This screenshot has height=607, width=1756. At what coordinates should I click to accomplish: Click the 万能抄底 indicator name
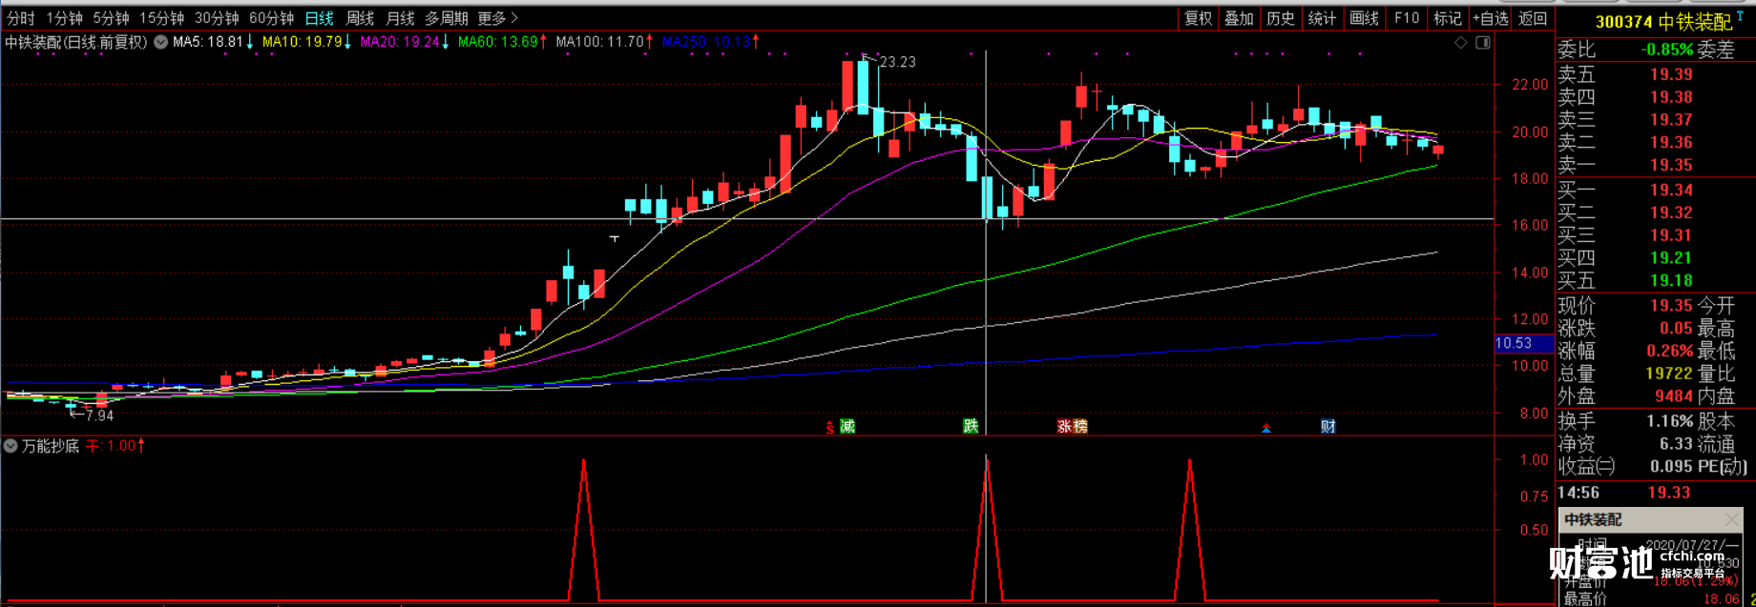51,446
